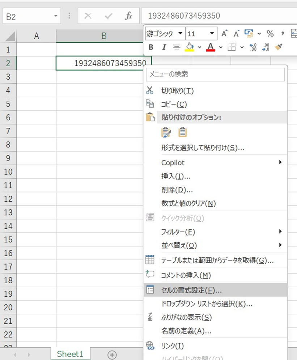Select セルの書式設定(F)... from context menu
Screen dimensions: 297x360
coord(191,290)
